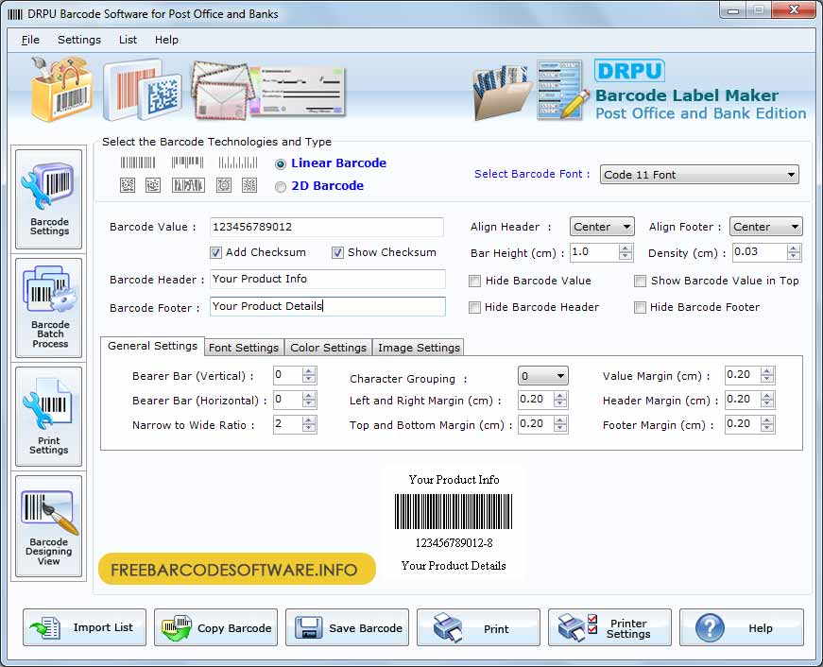Open the Barcode Settings panel icon
This screenshot has width=823, height=667.
(48, 187)
